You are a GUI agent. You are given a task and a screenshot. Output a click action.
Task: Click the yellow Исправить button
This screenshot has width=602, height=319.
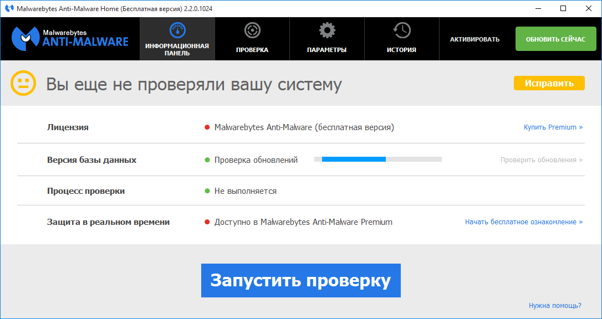tap(549, 83)
